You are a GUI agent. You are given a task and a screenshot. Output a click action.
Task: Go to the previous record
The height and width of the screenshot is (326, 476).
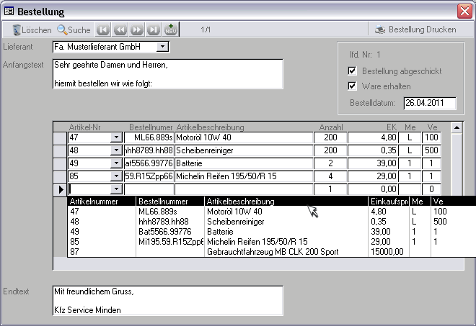(120, 30)
